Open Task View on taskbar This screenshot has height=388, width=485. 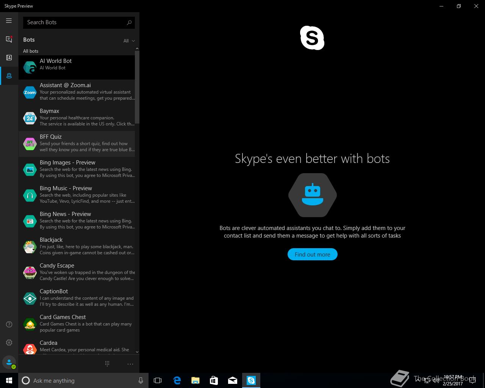[x=158, y=380]
